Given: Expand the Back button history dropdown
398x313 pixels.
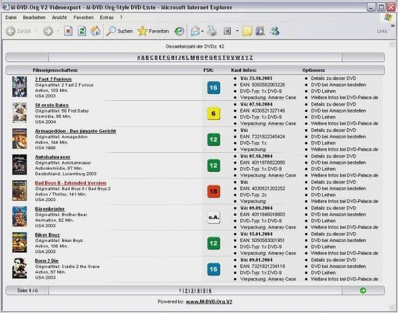Looking at the screenshot, I should tap(36, 31).
